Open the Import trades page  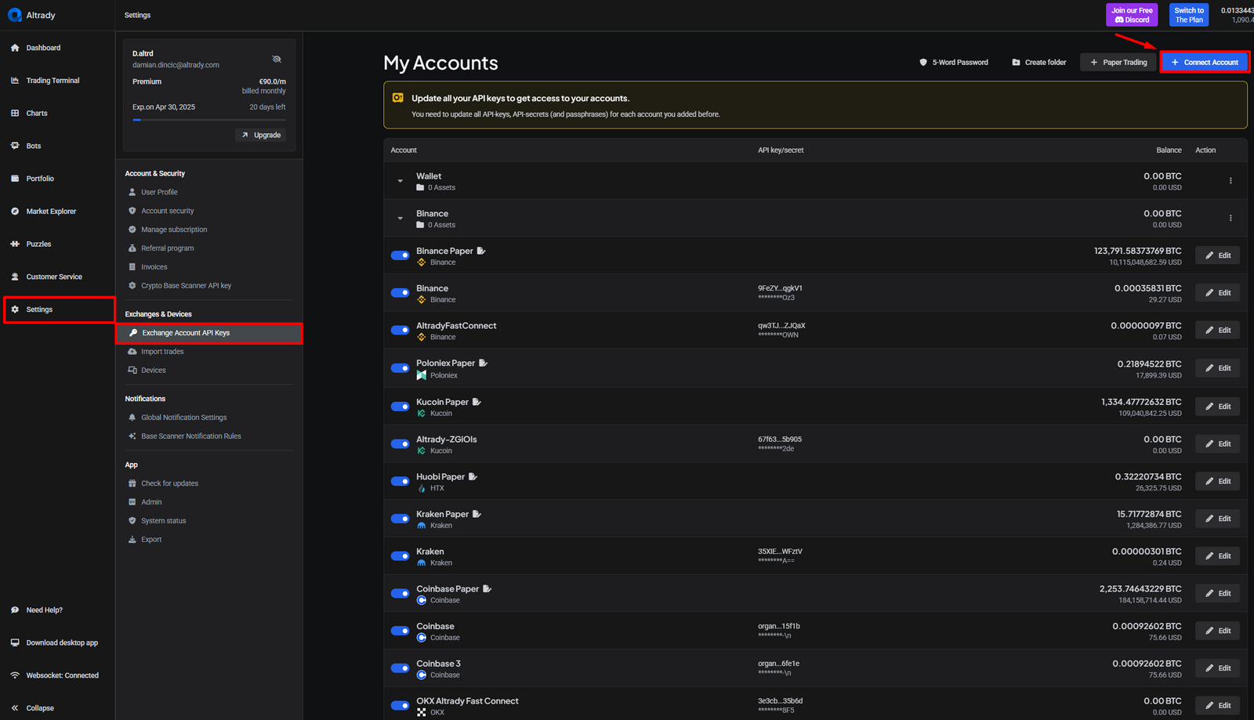coord(155,352)
